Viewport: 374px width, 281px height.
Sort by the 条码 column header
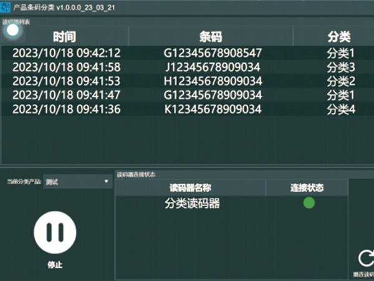coord(211,36)
